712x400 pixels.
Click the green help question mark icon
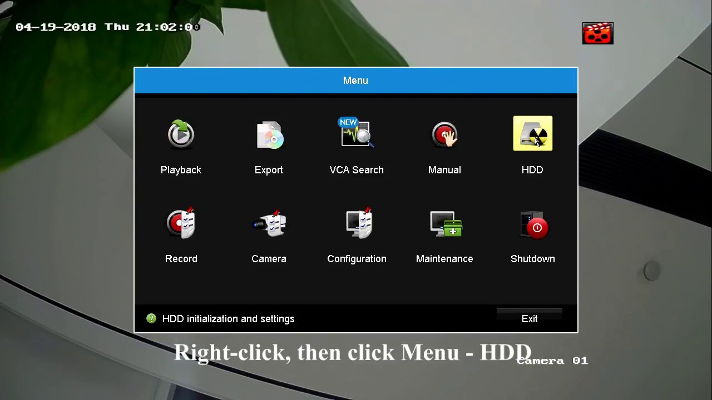click(x=151, y=318)
